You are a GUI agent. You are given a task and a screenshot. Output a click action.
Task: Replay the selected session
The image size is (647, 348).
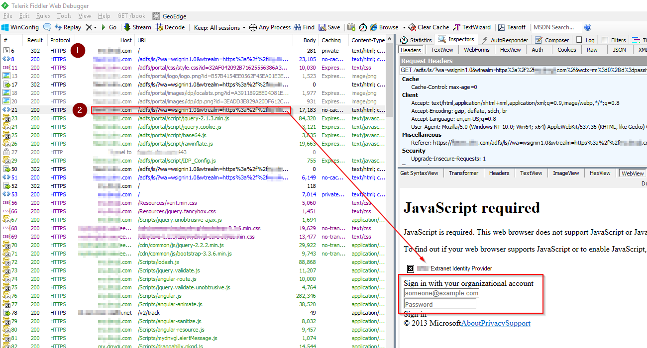pyautogui.click(x=68, y=27)
